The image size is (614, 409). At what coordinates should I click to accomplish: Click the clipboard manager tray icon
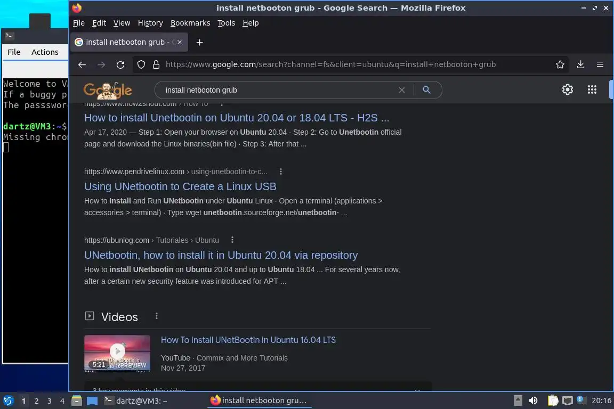[553, 400]
